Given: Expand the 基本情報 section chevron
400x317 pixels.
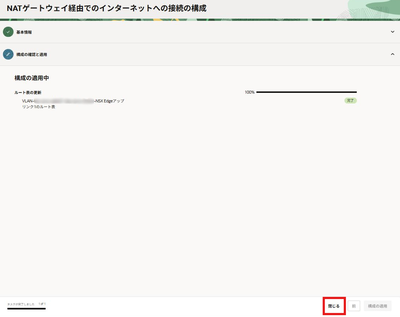Looking at the screenshot, I should click(x=392, y=32).
